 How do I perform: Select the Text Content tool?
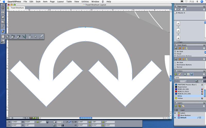(x=3, y=13)
